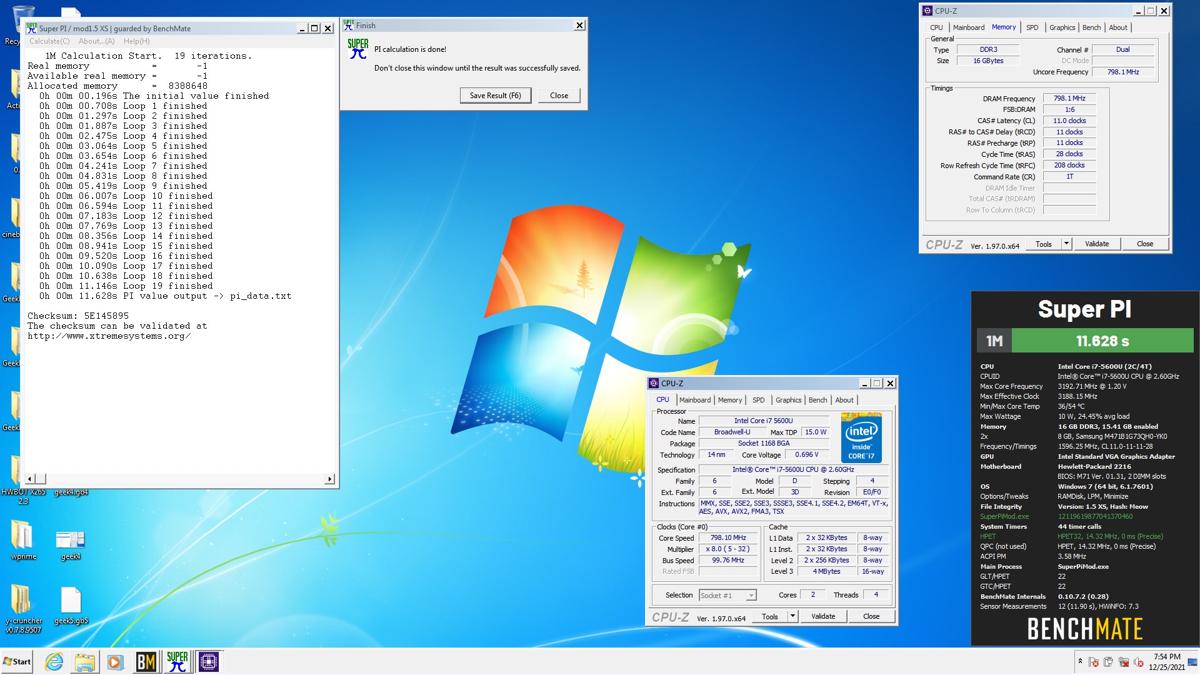Switch to Super PI taskbar icon

pos(177,661)
